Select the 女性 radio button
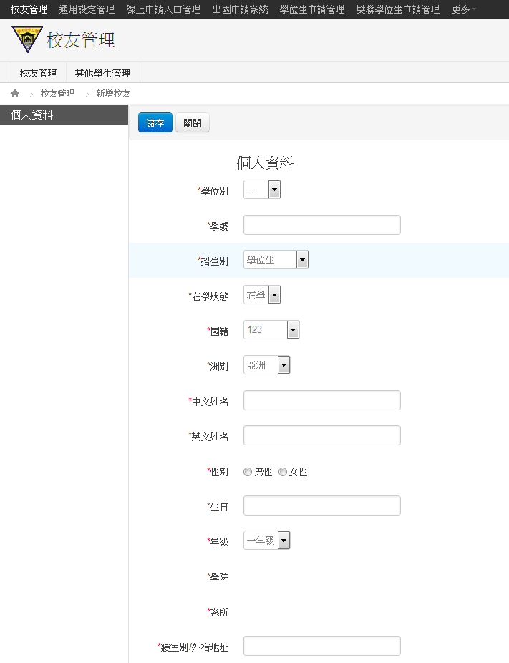The width and height of the screenshot is (509, 663). click(283, 472)
